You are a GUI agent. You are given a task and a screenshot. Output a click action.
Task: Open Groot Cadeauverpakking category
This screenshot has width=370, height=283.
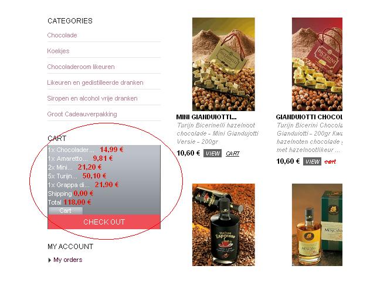tap(82, 114)
